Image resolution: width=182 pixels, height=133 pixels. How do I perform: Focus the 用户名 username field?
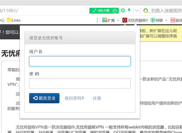(80, 61)
